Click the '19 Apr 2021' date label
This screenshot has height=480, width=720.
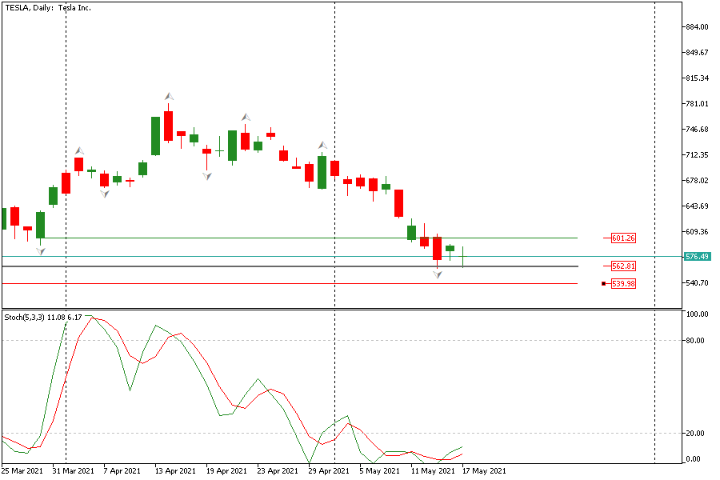tap(226, 471)
